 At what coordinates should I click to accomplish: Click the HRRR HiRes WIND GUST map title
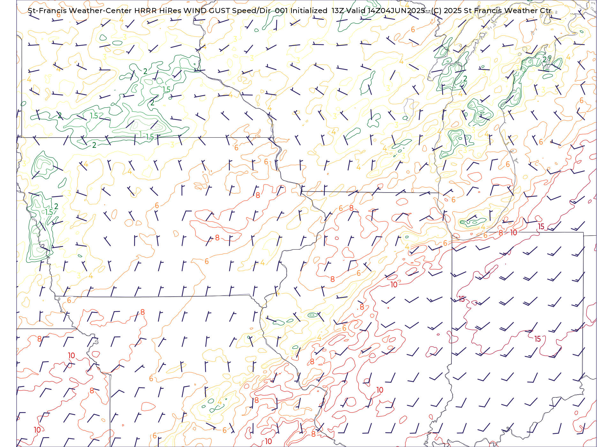[x=290, y=11]
